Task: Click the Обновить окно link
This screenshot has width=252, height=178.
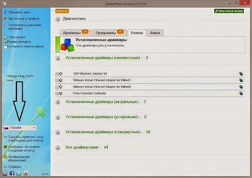Action: (19, 12)
